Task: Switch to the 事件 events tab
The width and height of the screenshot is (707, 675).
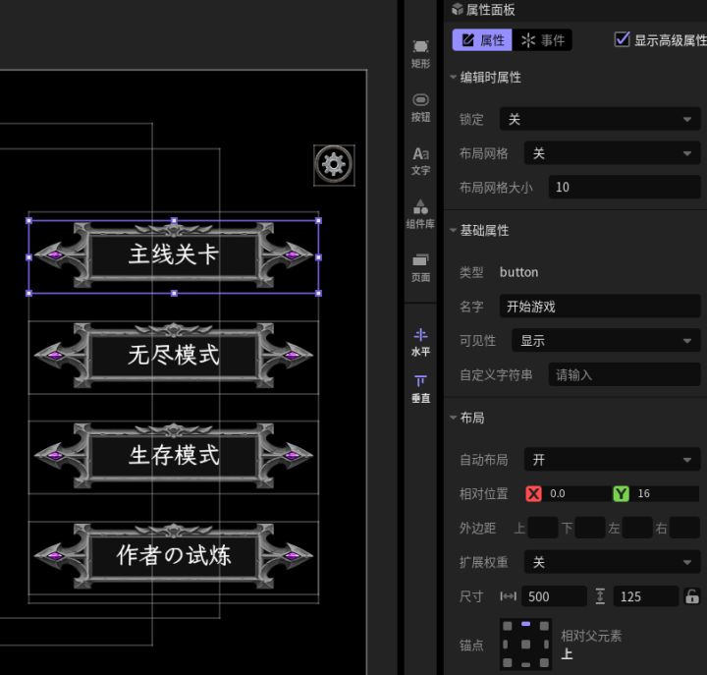Action: (x=543, y=40)
